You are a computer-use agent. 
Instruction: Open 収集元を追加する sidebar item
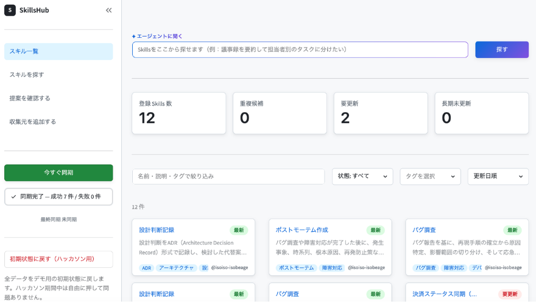click(58, 121)
